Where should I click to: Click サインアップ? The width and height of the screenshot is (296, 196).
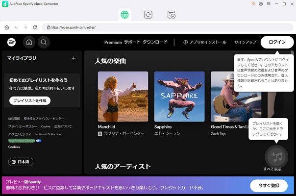pos(246,42)
